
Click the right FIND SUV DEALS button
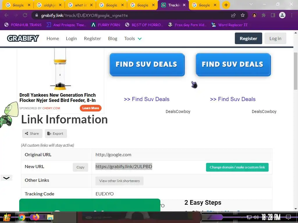[x=233, y=65]
